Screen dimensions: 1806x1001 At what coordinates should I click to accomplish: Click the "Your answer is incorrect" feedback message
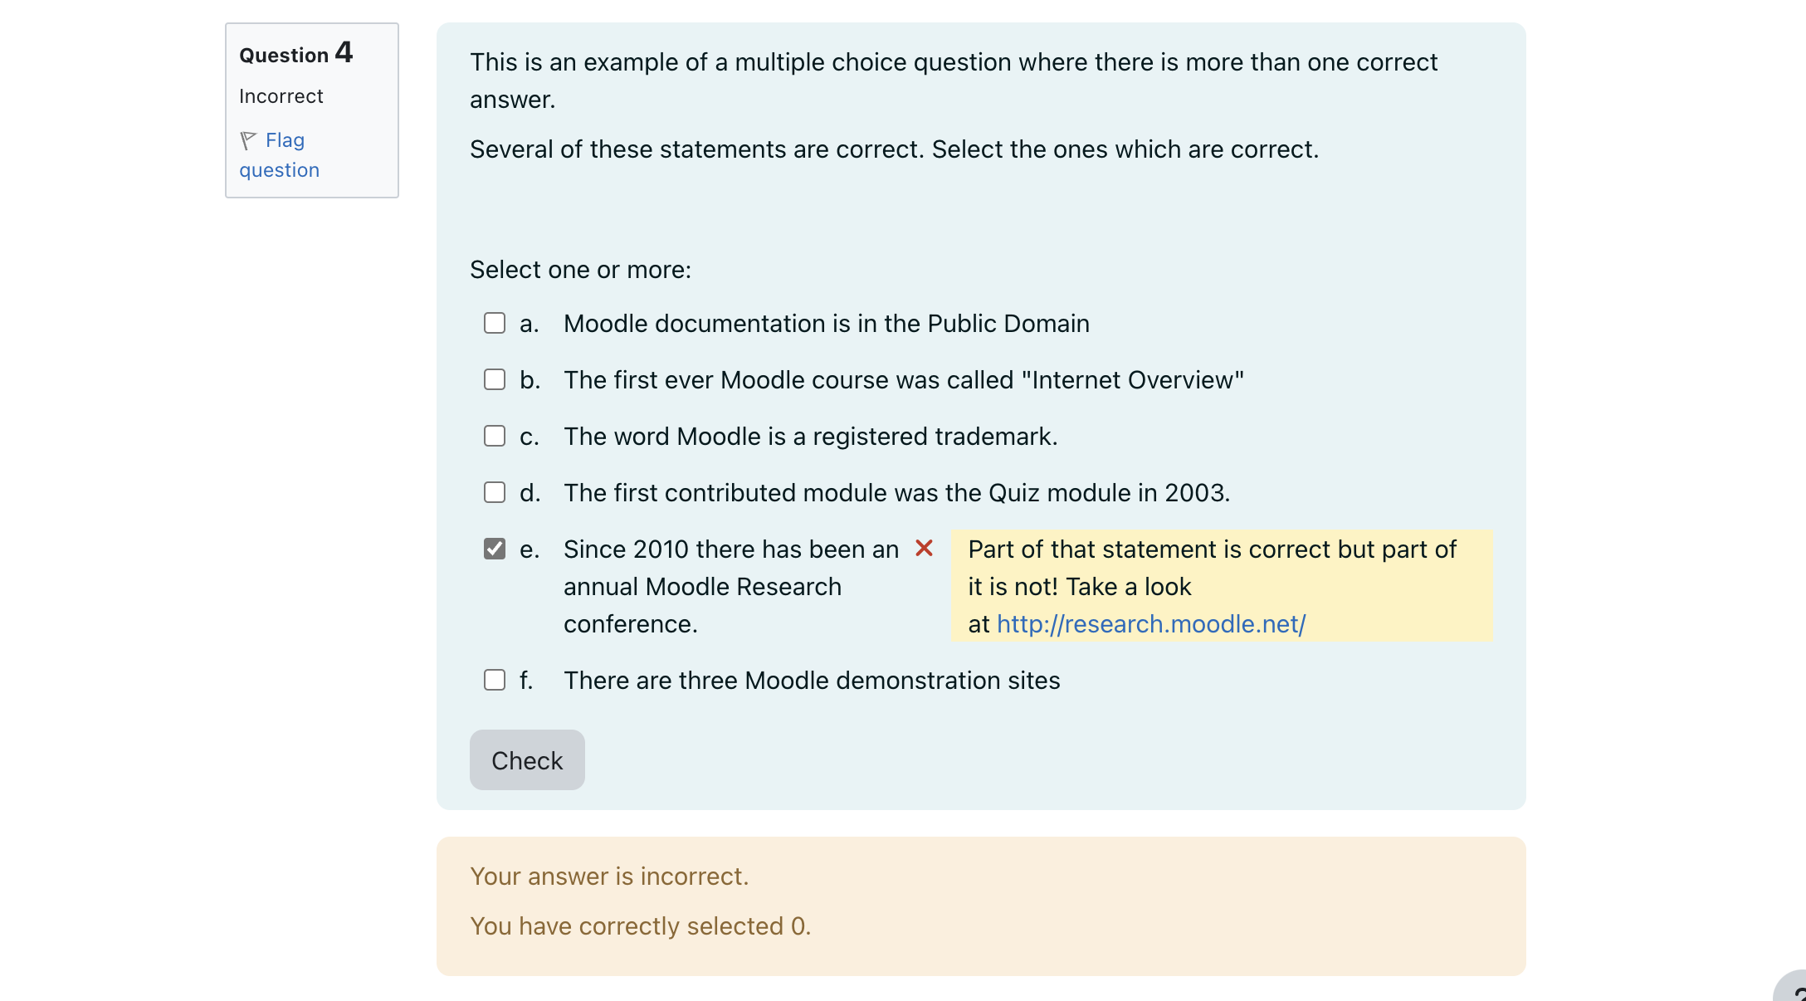tap(609, 876)
